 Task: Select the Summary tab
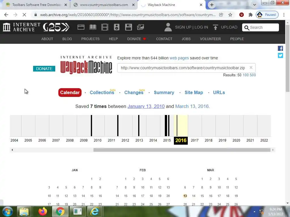[164, 92]
